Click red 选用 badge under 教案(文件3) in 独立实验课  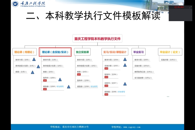click(79, 74)
